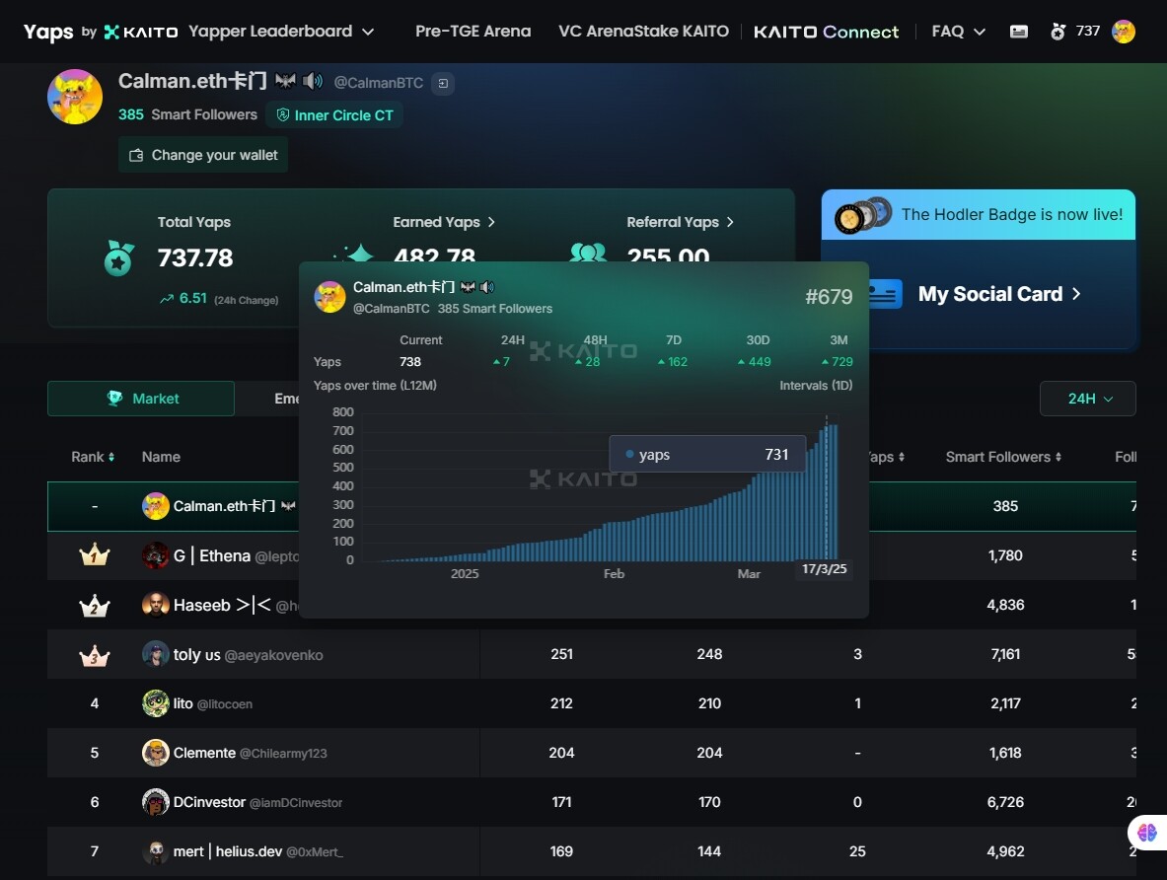Click the large Calman.eth profile avatar

pyautogui.click(x=74, y=97)
